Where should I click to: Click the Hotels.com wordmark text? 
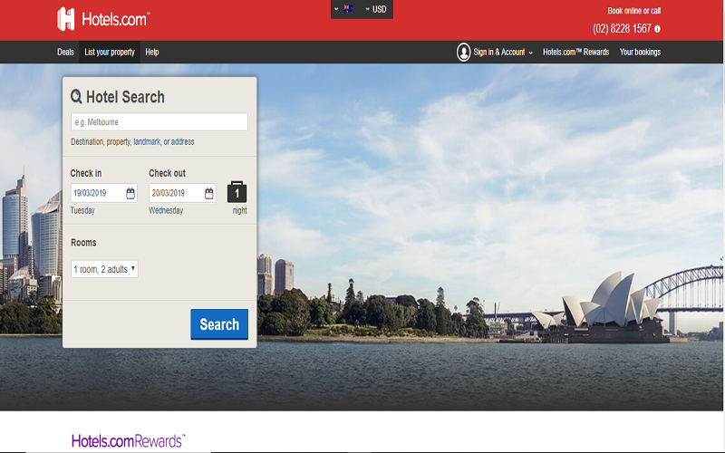click(x=116, y=19)
